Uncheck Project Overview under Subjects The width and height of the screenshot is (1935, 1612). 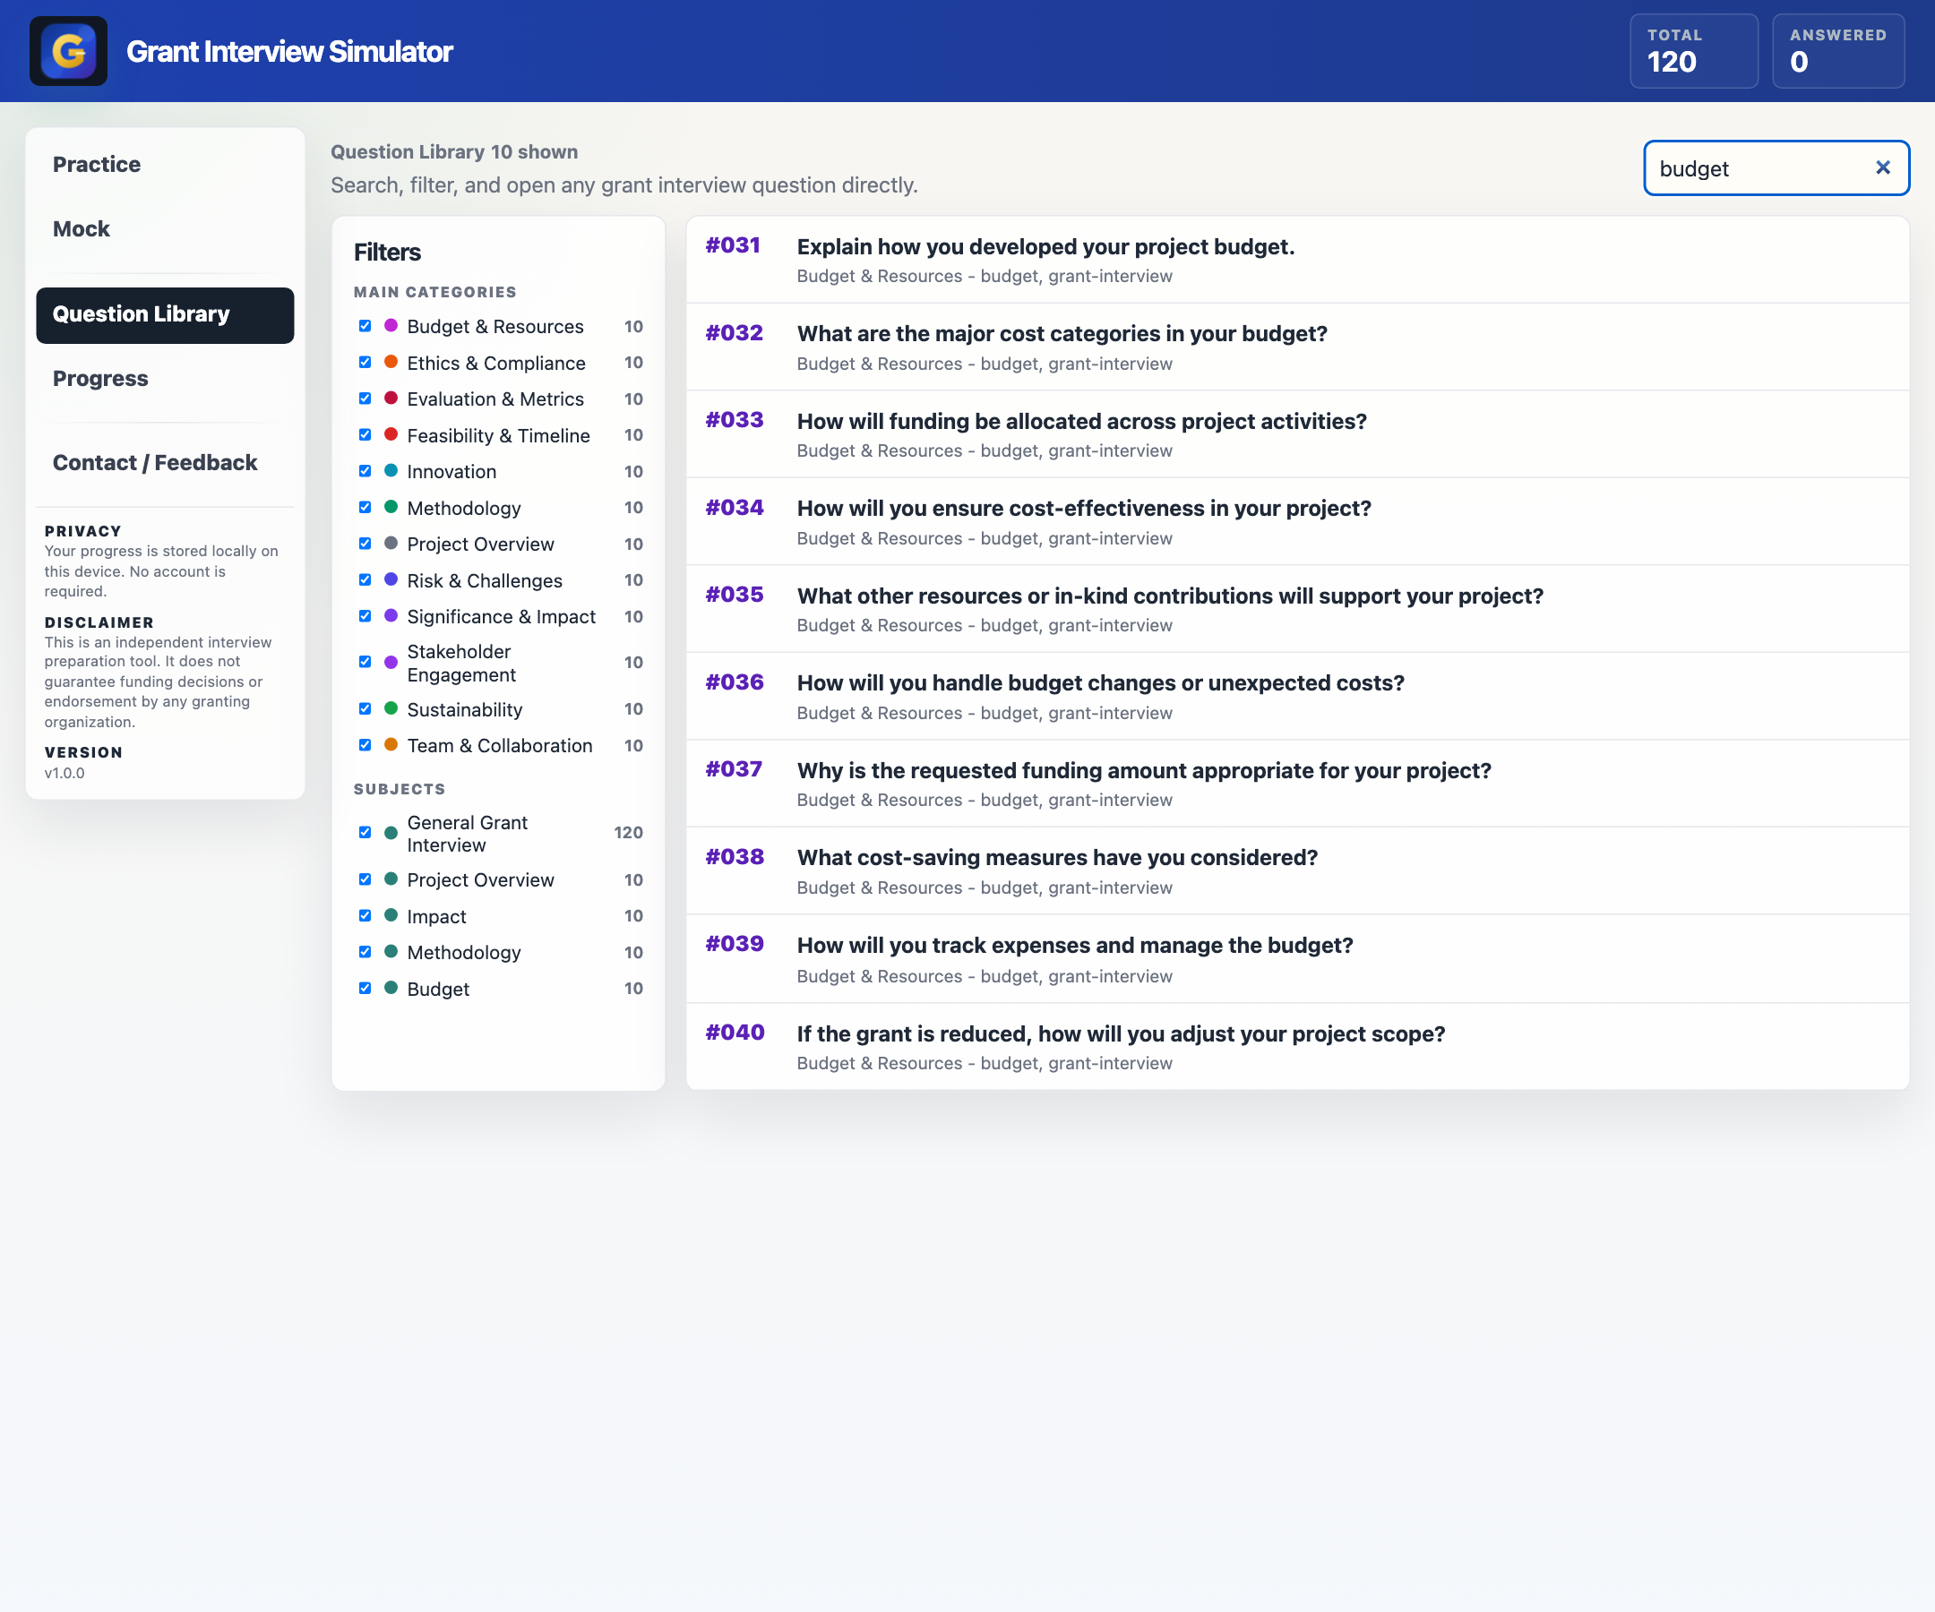coord(365,879)
